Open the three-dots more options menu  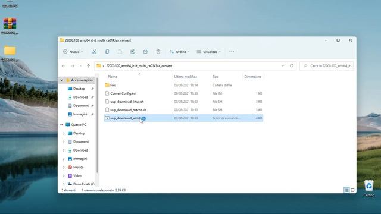pos(232,52)
